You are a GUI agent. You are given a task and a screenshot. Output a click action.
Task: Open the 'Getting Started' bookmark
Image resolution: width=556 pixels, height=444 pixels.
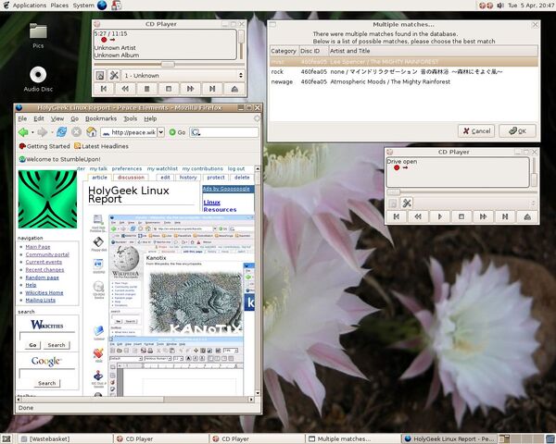tap(44, 146)
